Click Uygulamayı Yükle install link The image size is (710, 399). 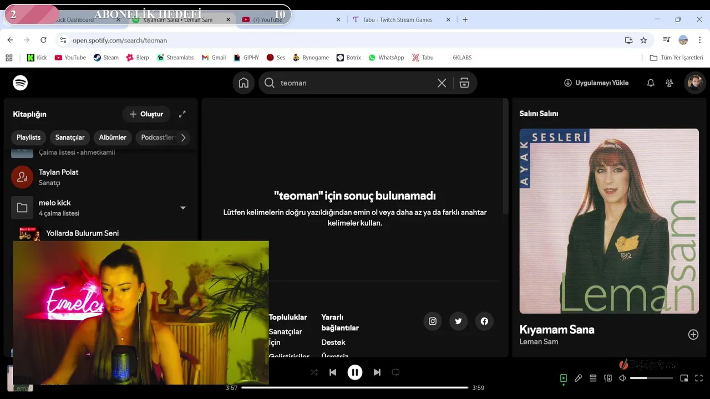[x=596, y=83]
